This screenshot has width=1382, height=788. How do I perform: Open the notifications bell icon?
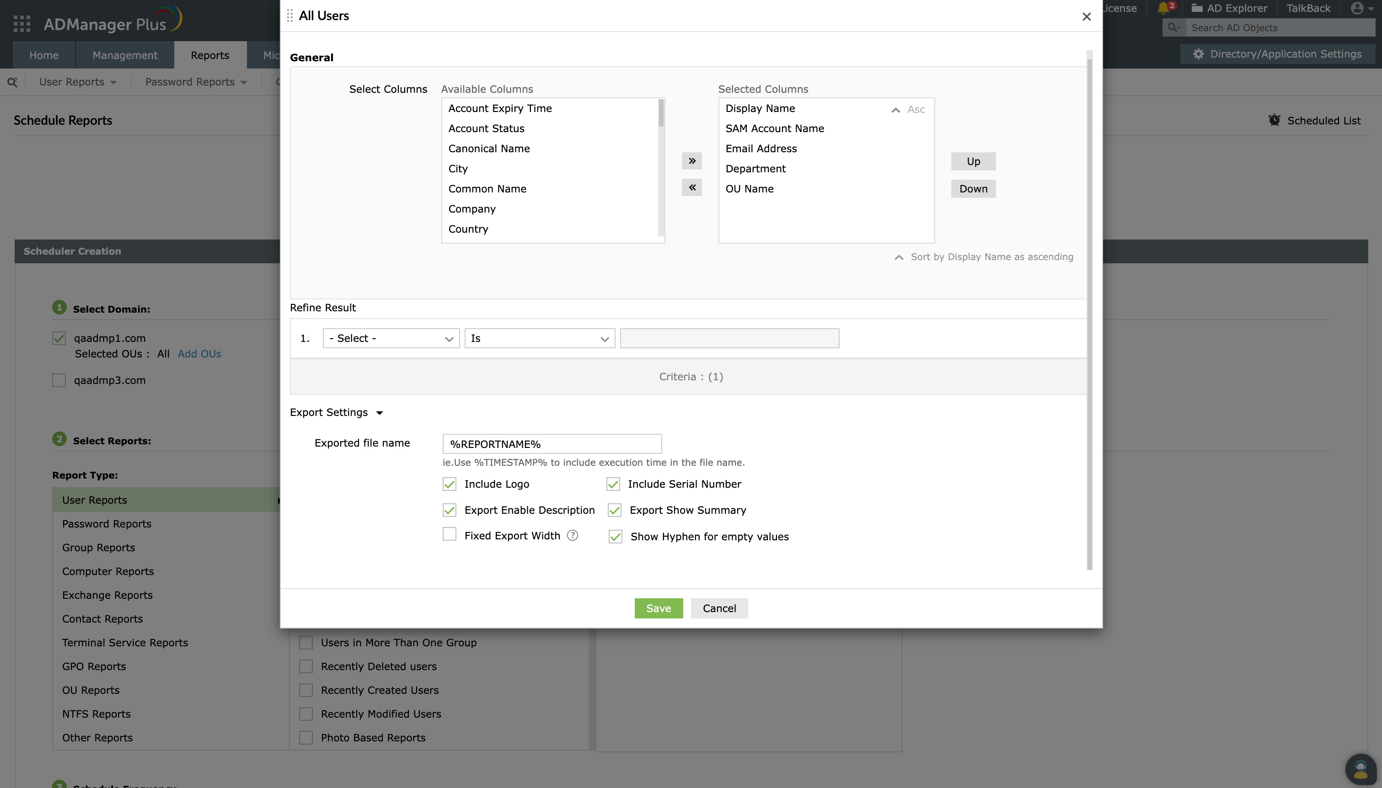pos(1163,8)
